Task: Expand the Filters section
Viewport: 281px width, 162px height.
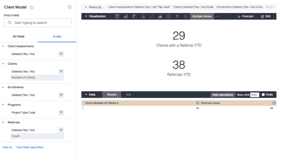Action: coord(86,8)
